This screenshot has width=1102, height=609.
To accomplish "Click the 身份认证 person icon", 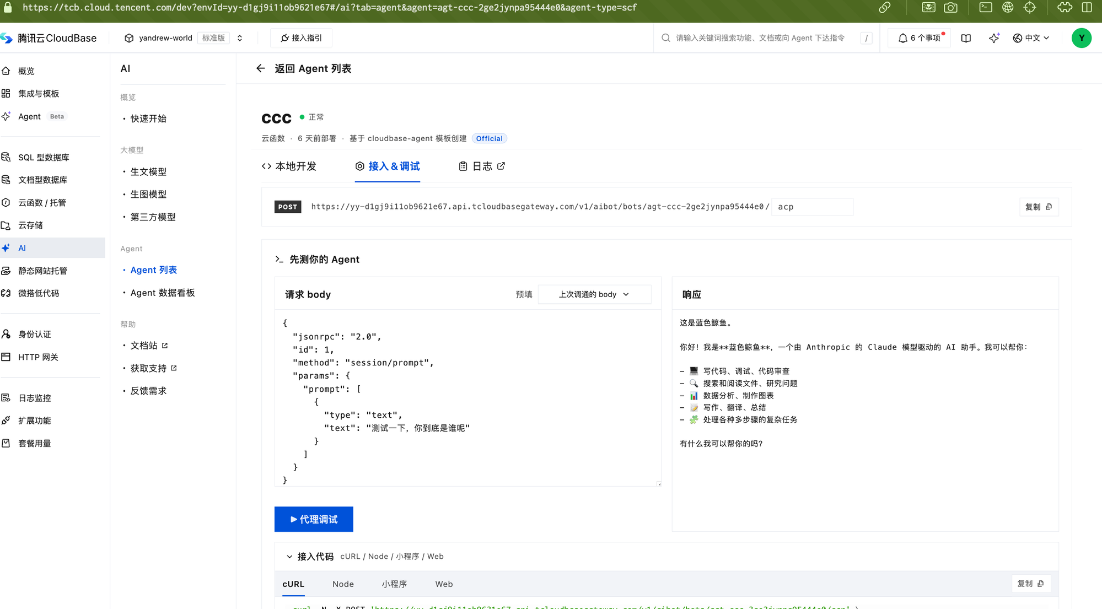I will pyautogui.click(x=6, y=334).
